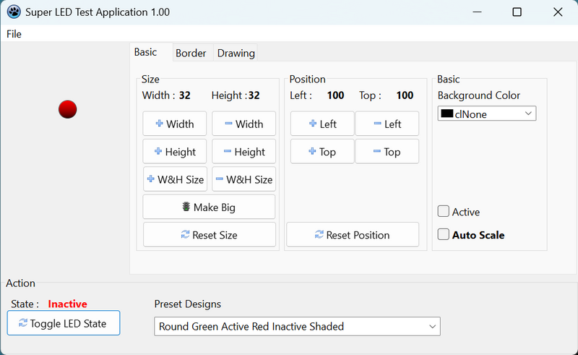Click the Left position value 100
The height and width of the screenshot is (355, 578).
point(335,95)
